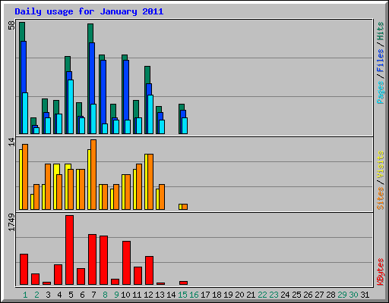Click day 27 on the x-axis
This screenshot has height=303, width=389.
[x=319, y=295]
